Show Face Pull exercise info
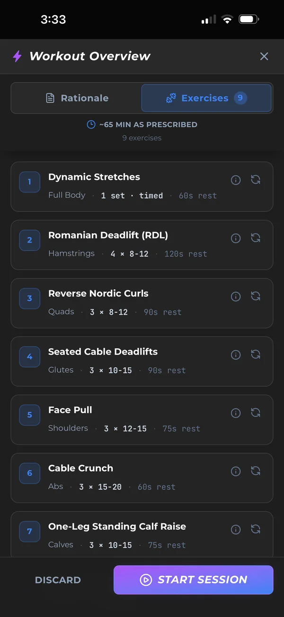This screenshot has width=284, height=617. point(236,413)
